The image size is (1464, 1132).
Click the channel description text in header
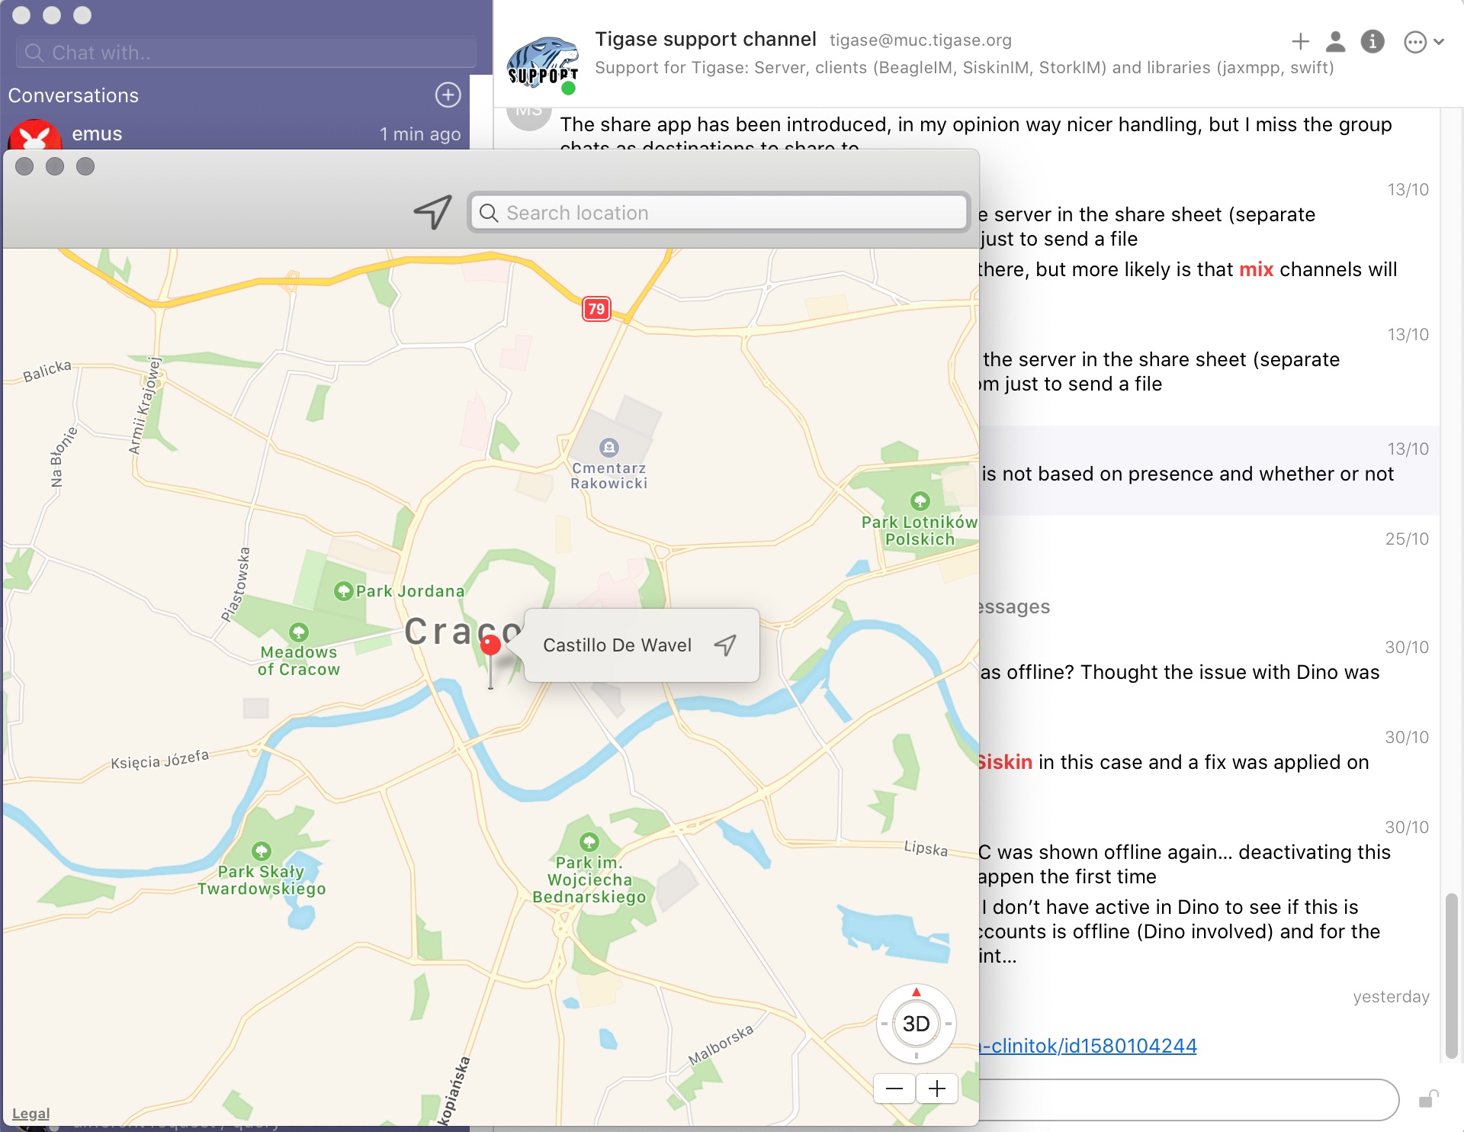point(964,68)
